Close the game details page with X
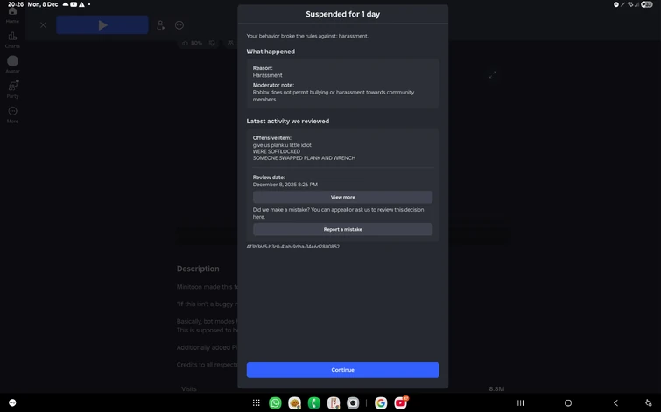 [43, 25]
